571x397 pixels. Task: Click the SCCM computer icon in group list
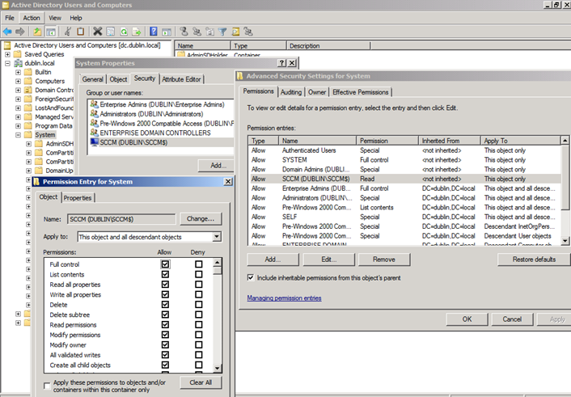tap(95, 142)
